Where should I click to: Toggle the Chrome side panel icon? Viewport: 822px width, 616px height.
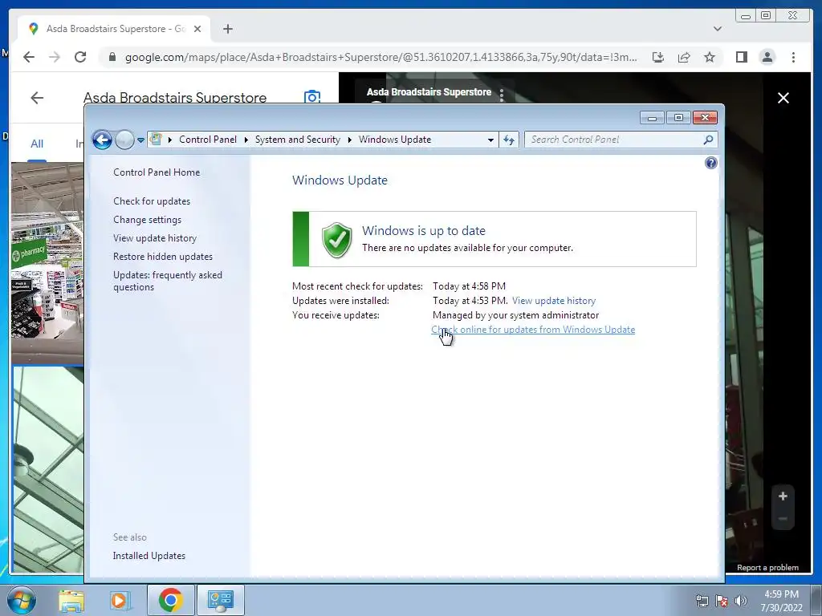(741, 57)
